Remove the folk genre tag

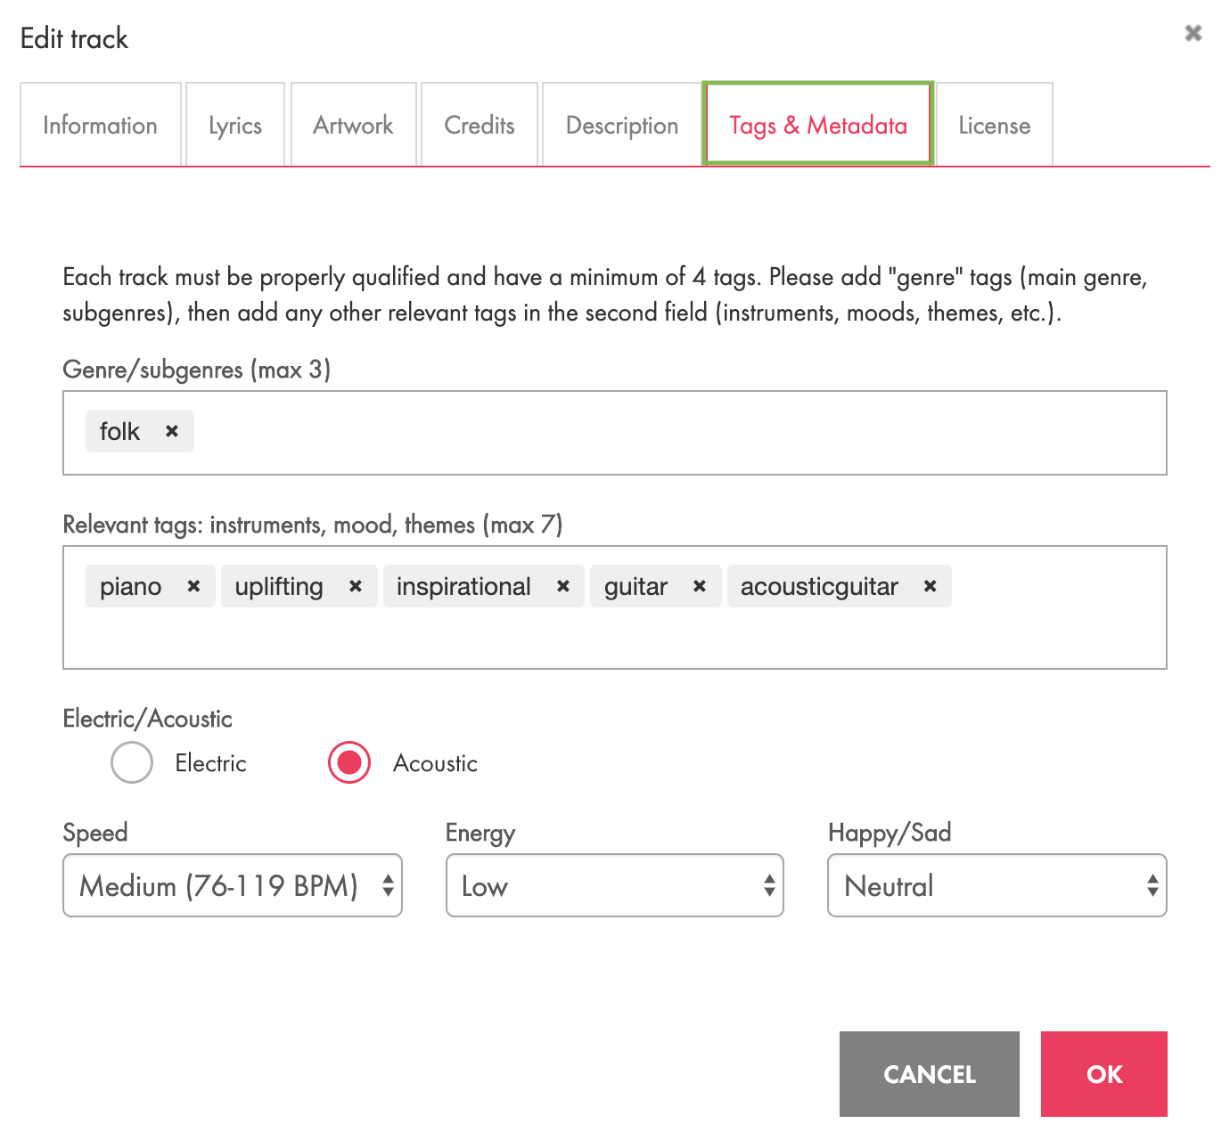point(172,431)
